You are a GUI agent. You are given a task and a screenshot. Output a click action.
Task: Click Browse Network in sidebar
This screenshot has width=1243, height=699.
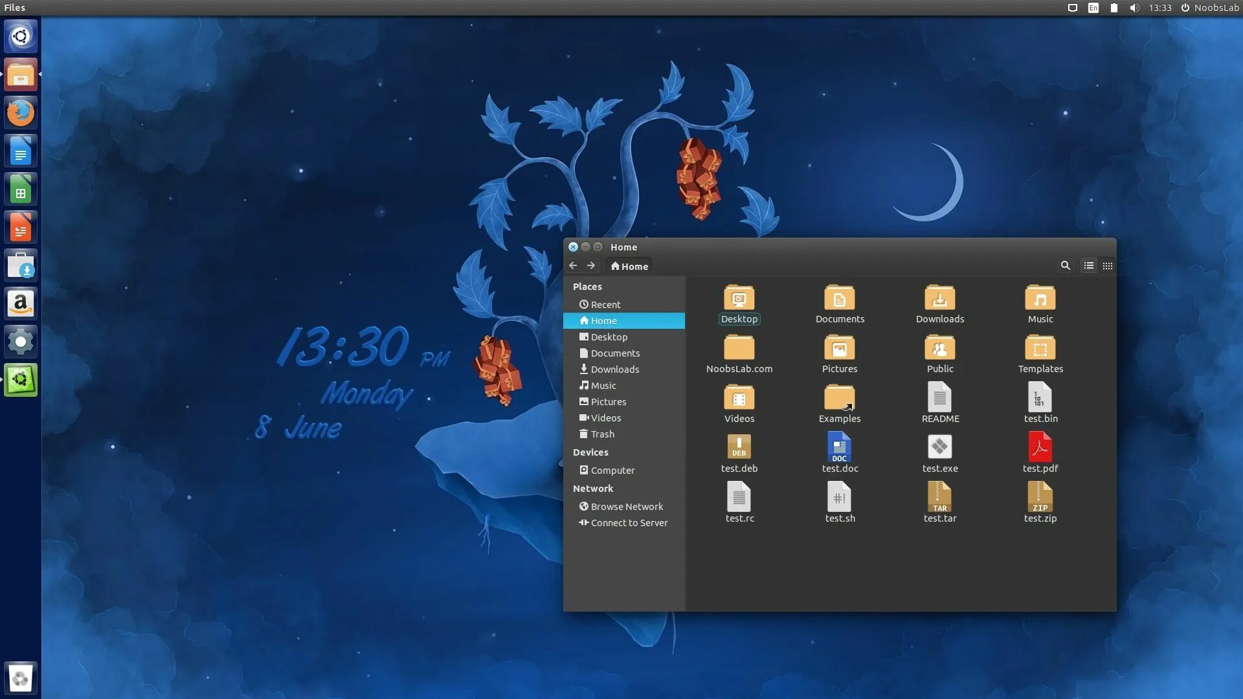[626, 507]
